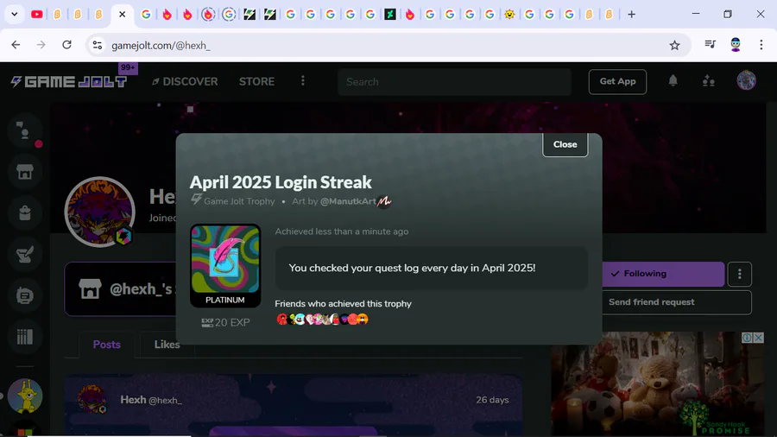Open the chat sidebar icon

24,131
